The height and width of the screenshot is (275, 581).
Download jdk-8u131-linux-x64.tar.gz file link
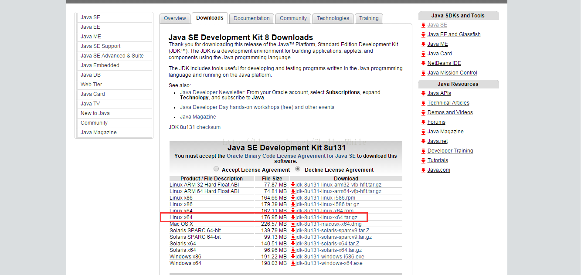click(x=327, y=217)
